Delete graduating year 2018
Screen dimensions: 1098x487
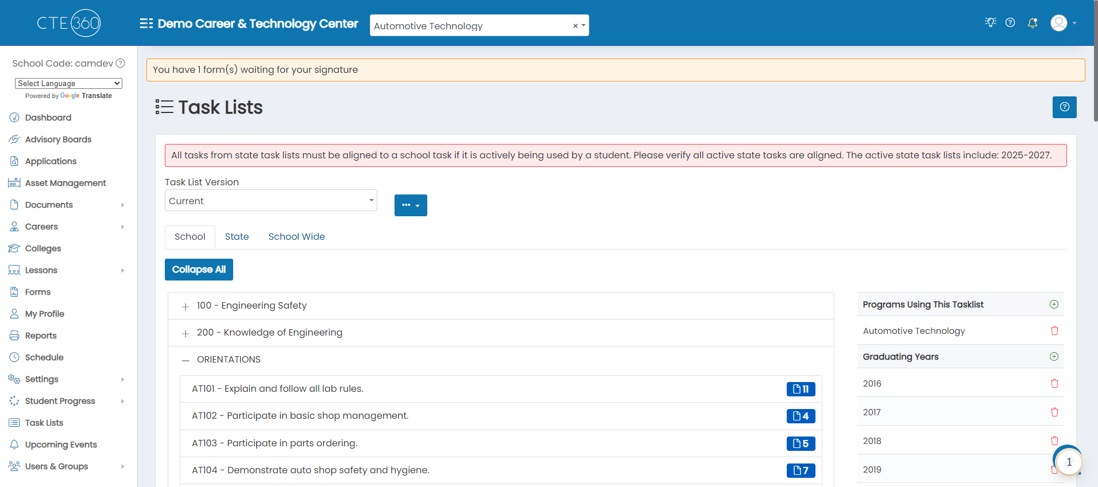click(1054, 441)
